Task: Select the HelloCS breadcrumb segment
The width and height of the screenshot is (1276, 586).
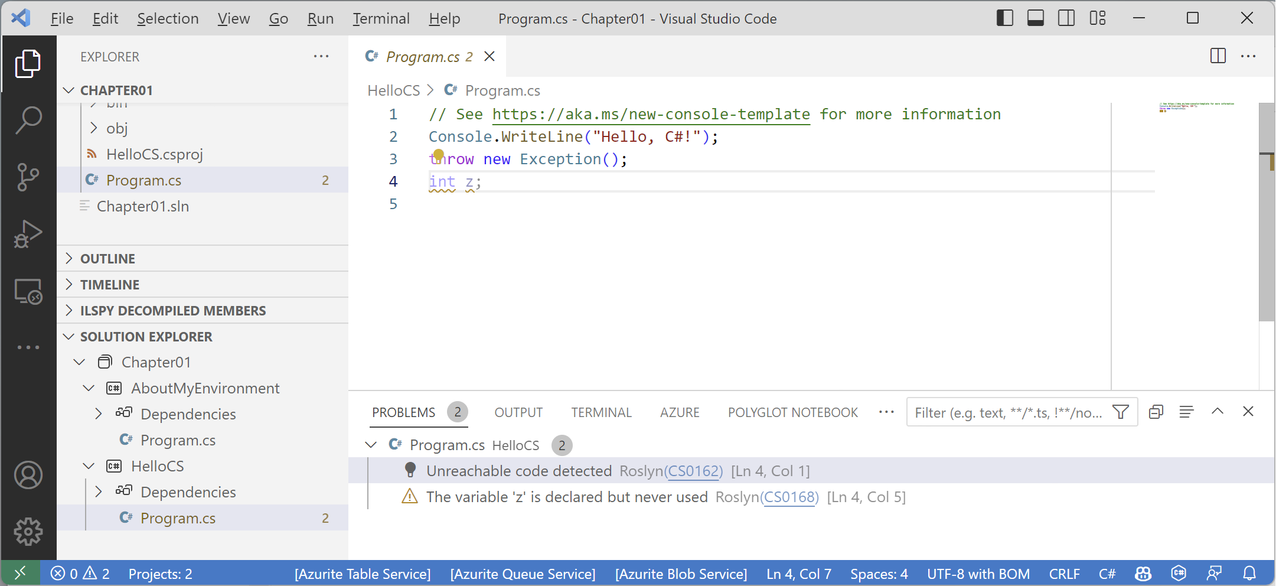Action: coord(393,90)
